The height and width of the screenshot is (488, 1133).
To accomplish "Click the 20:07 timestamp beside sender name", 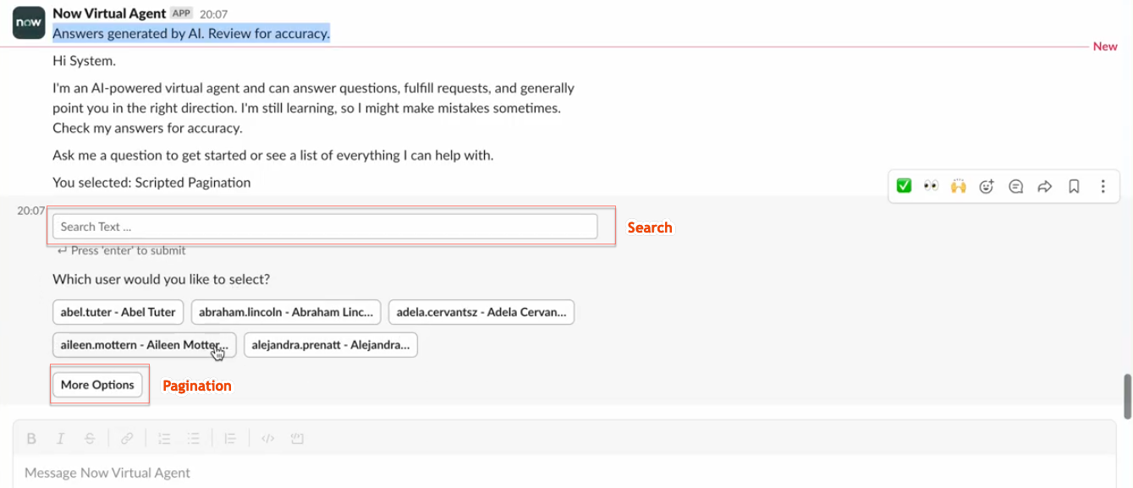I will click(213, 14).
